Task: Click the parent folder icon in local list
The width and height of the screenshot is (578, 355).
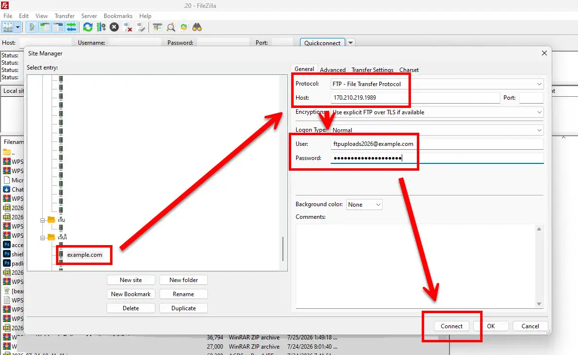Action: pos(7,152)
